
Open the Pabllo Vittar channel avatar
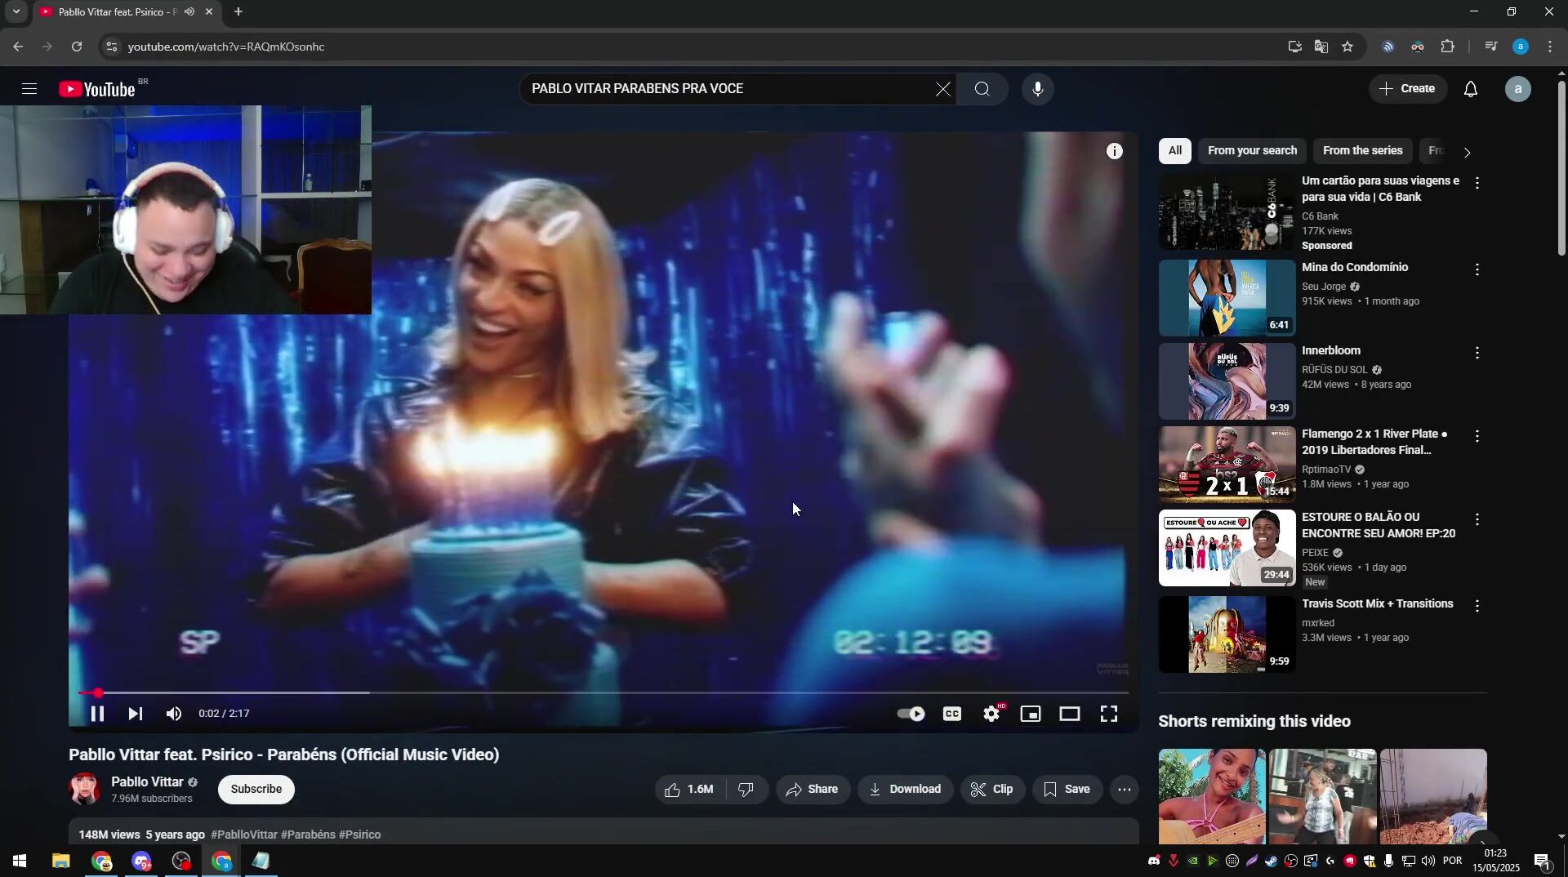(85, 790)
